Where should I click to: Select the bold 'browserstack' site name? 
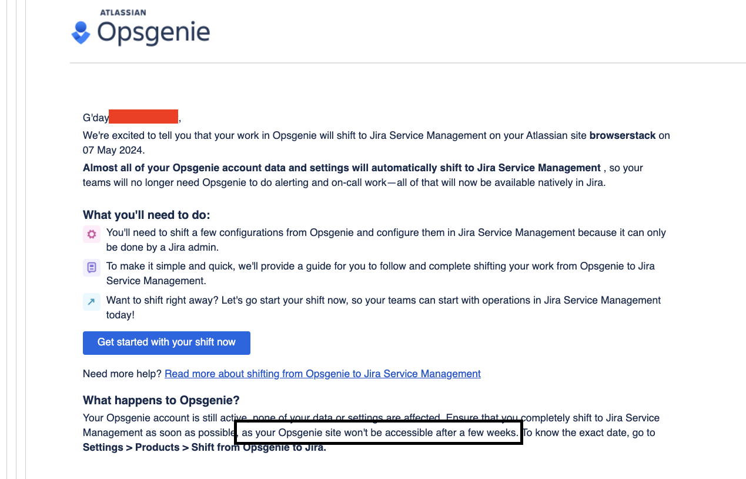[x=622, y=135]
